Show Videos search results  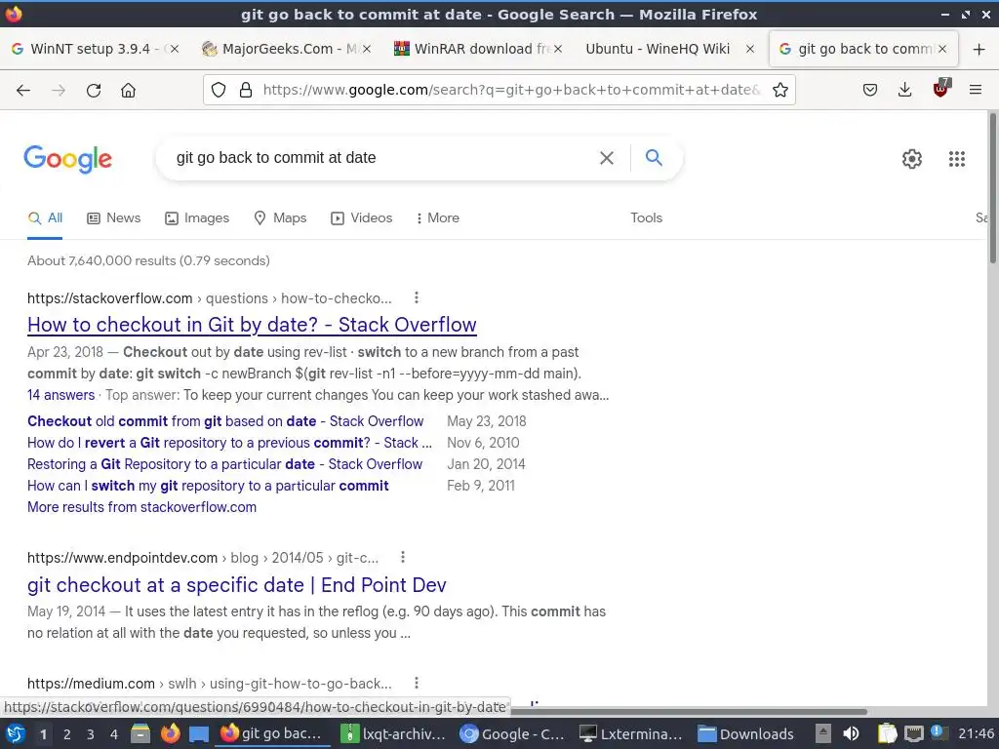point(361,217)
